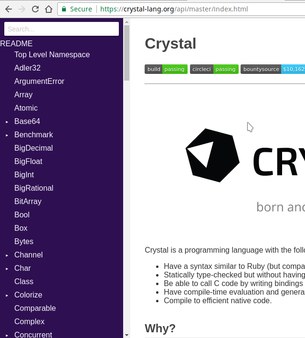
Task: Open Top Level Namespace
Action: point(52,54)
